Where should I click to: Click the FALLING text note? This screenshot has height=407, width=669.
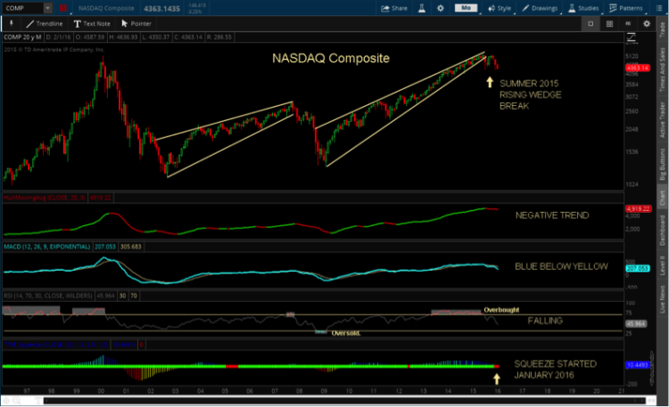[x=545, y=321]
